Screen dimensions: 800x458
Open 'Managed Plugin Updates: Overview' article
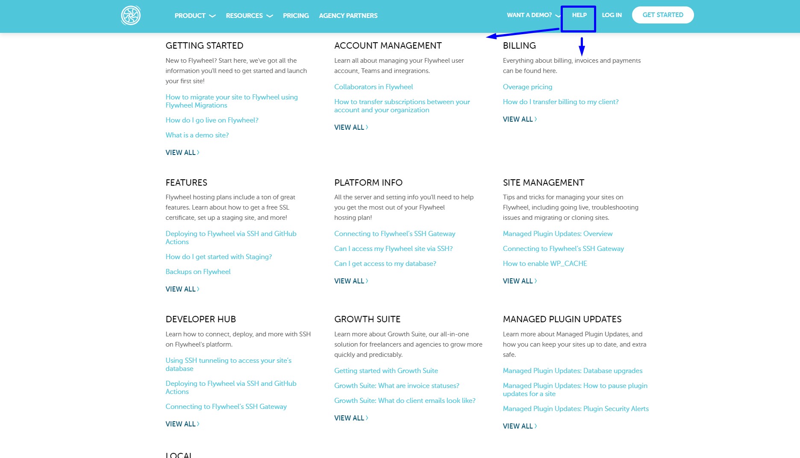(x=558, y=234)
